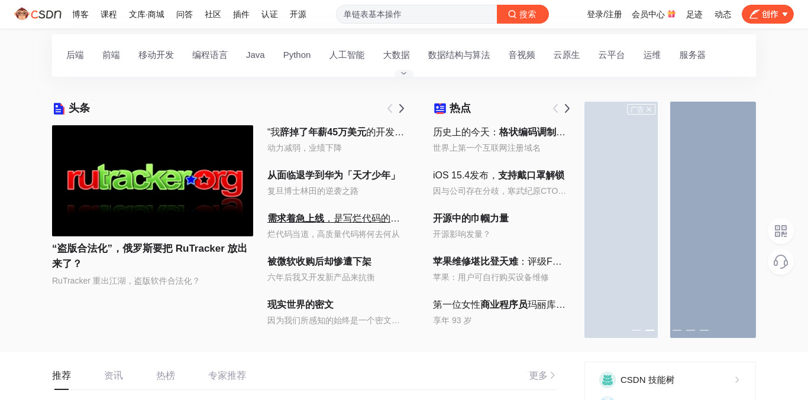This screenshot has width=808, height=400.
Task: Open 认证 in top navigation
Action: pyautogui.click(x=270, y=14)
